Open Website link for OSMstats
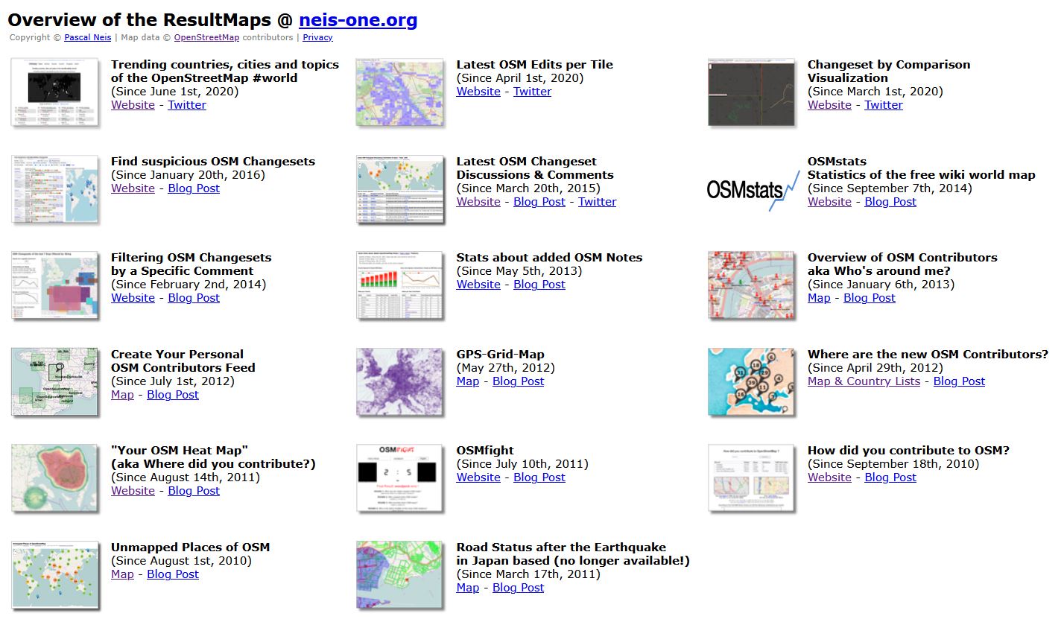 point(829,202)
